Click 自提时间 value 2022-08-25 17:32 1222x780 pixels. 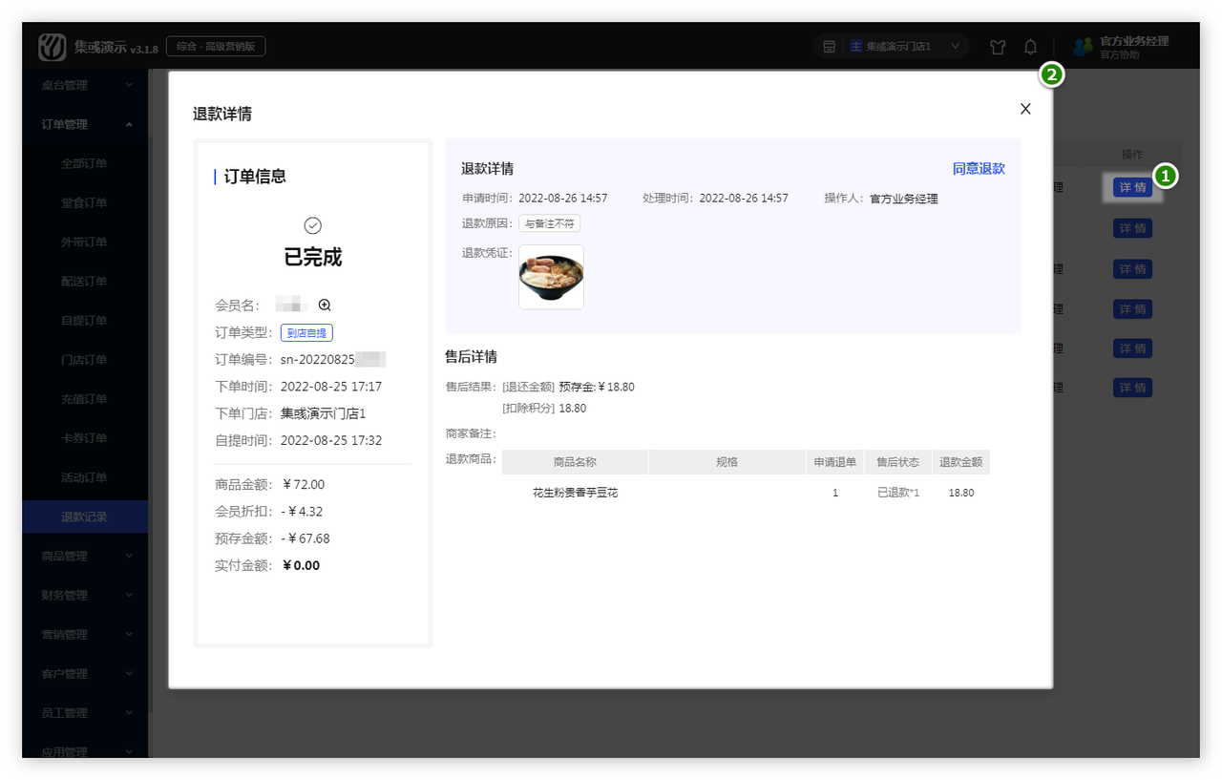(x=331, y=440)
